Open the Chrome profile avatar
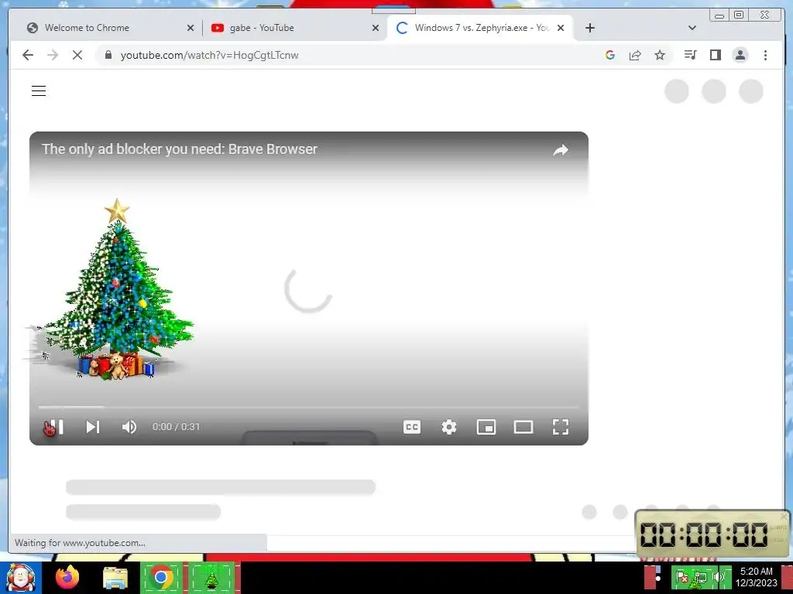The width and height of the screenshot is (793, 594). point(740,55)
